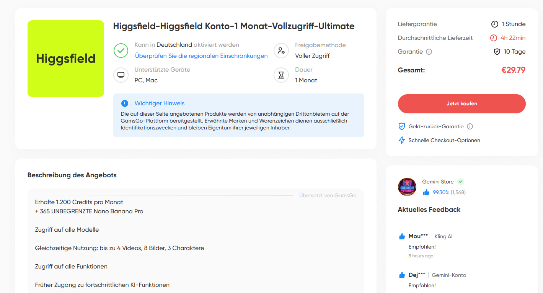Screen dimensions: 543x293
Task: Open the Gemini Store seller name
Action: coord(438,182)
